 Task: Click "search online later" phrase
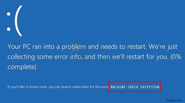[x=75, y=87]
